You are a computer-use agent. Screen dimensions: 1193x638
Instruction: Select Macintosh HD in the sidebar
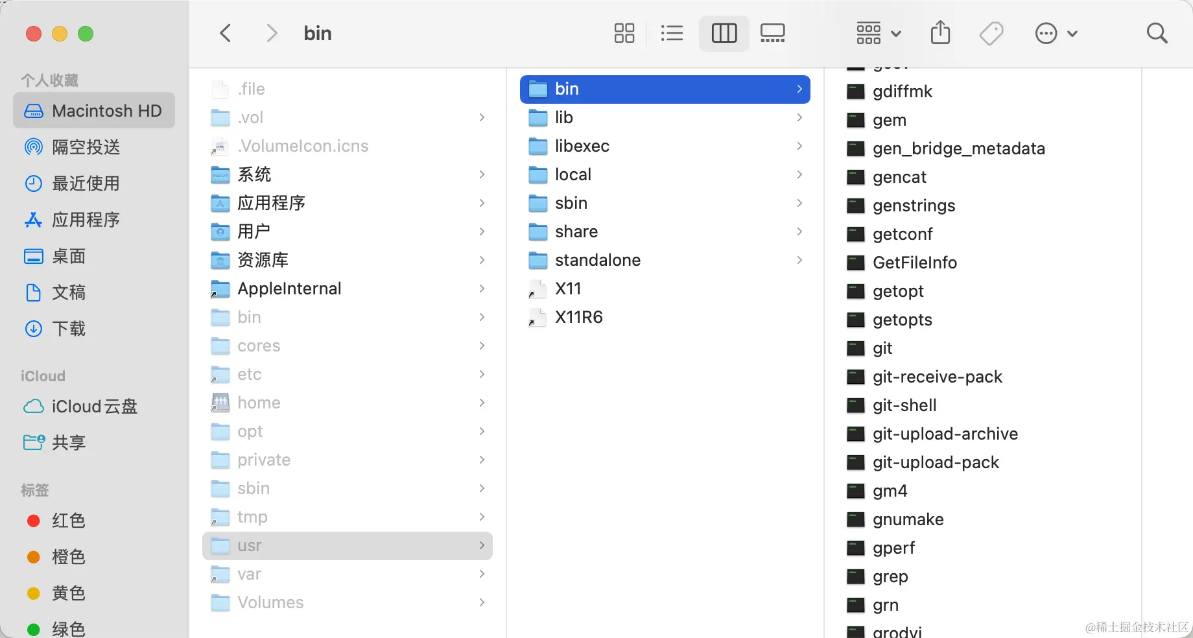tap(94, 111)
